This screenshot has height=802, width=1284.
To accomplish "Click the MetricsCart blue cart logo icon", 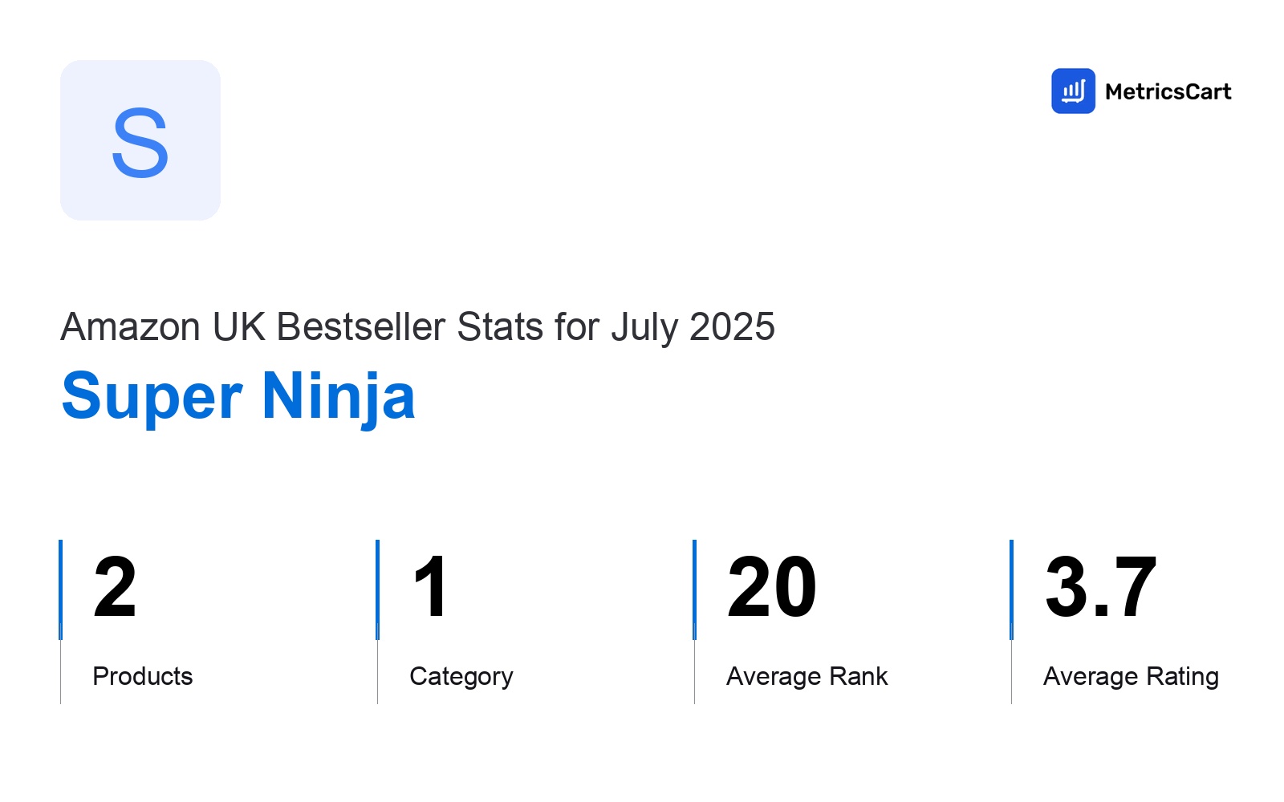I will [x=1073, y=91].
